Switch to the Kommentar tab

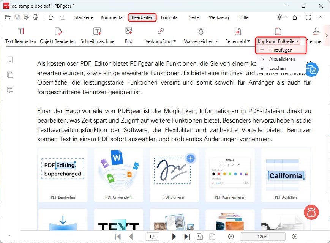pos(112,17)
